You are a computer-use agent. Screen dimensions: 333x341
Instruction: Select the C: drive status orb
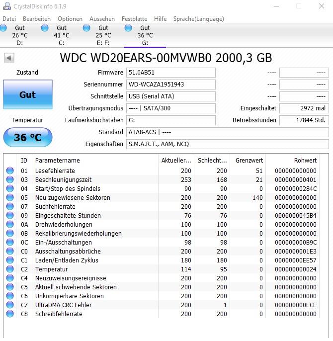45,28
